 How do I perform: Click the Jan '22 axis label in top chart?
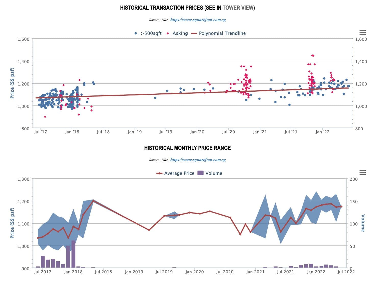(322, 132)
